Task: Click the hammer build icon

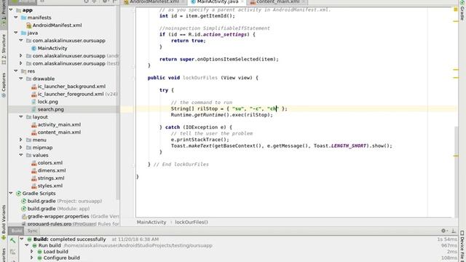Action: pos(13,241)
